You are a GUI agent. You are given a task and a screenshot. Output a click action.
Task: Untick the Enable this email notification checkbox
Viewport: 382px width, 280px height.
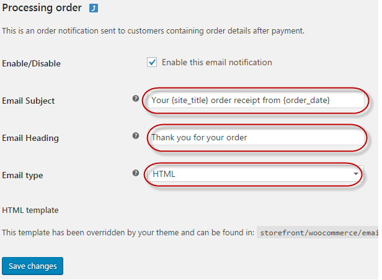coord(152,62)
